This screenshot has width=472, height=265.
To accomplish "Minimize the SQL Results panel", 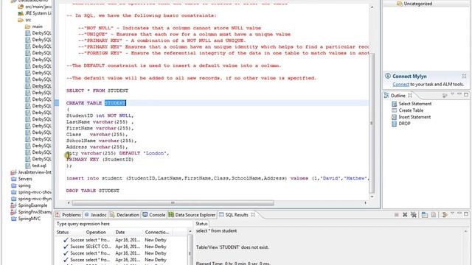I will (459, 213).
